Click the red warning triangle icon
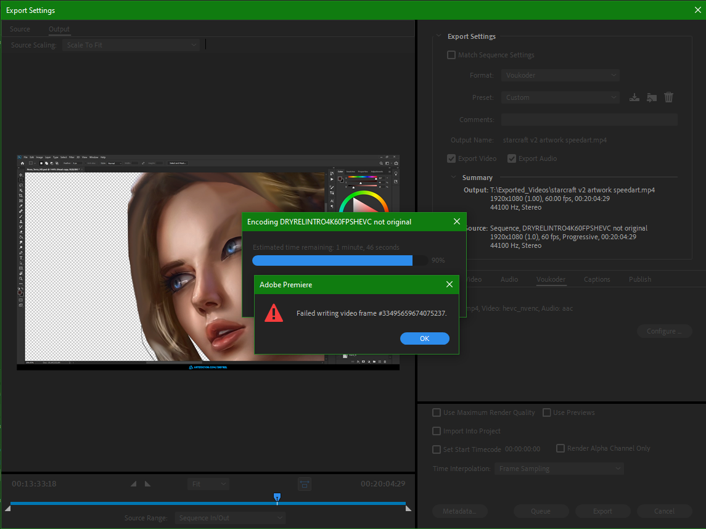The height and width of the screenshot is (529, 706). (x=274, y=313)
